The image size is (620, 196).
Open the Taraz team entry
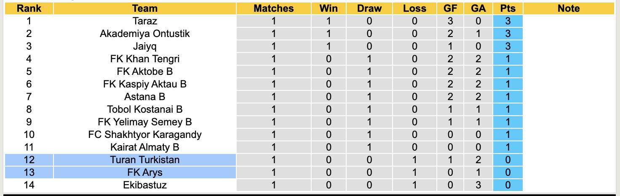(144, 21)
